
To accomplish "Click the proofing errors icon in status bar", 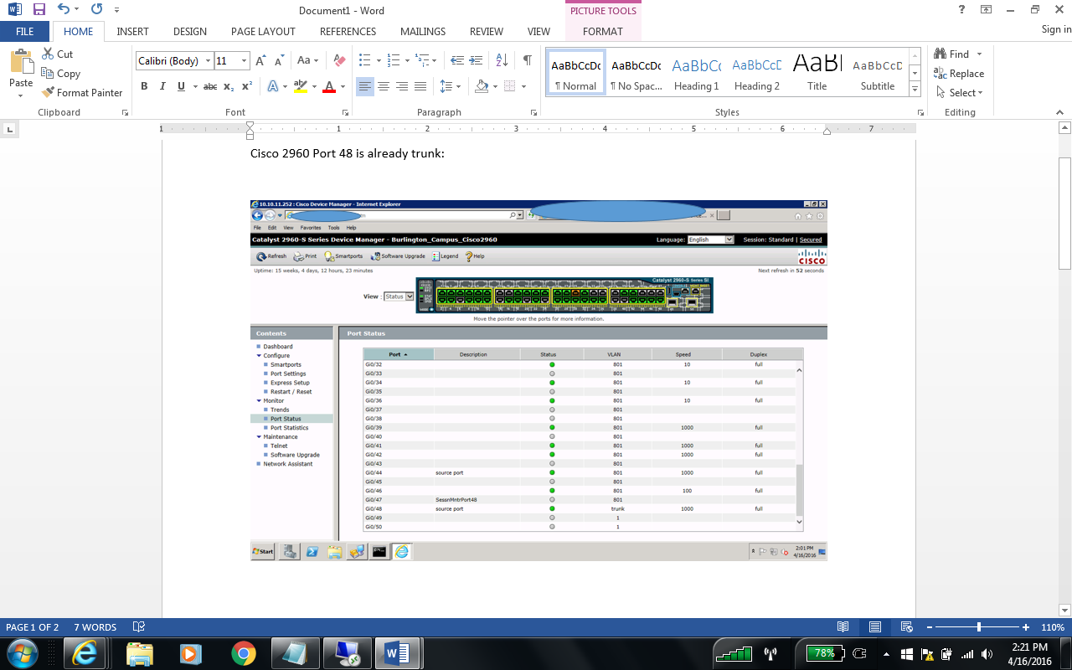I will tap(139, 627).
